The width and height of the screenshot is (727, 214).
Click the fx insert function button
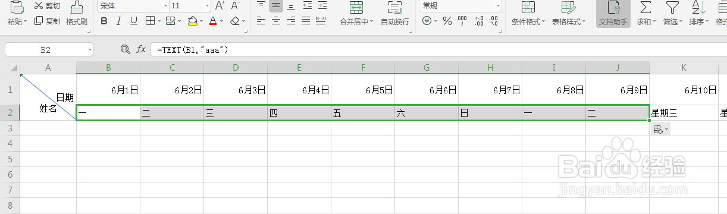click(141, 50)
